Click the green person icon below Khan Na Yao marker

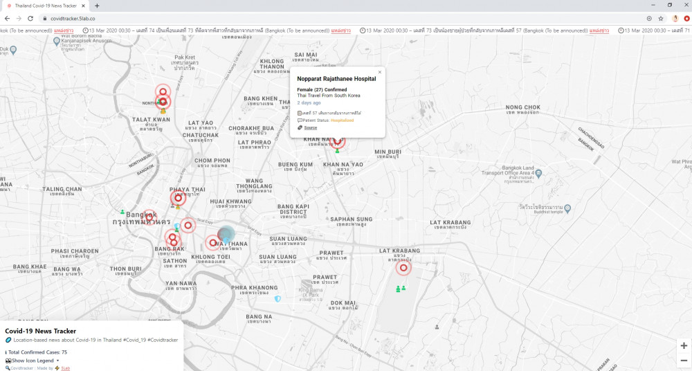pos(337,151)
